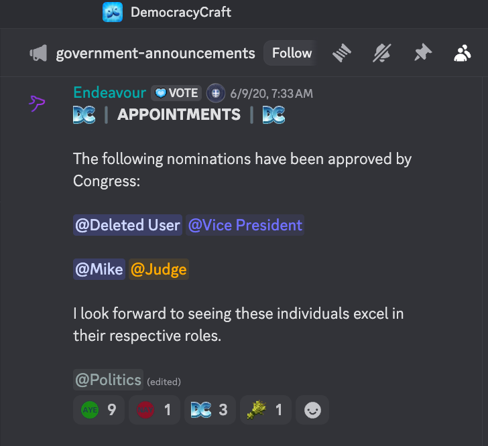The height and width of the screenshot is (446, 488).
Task: Open the @Judge role mention
Action: (159, 269)
